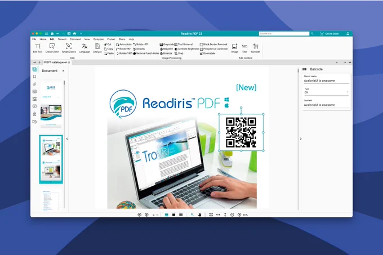Select the Edit Text tool
The image size is (383, 255).
click(x=38, y=48)
